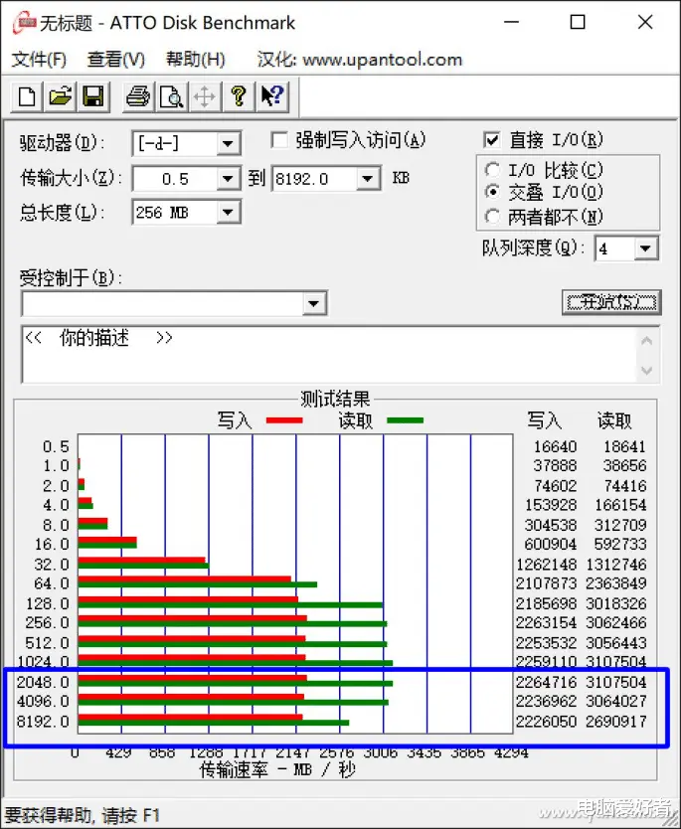The height and width of the screenshot is (829, 681).
Task: Click the description box scroll-down arrow
Action: (x=646, y=370)
